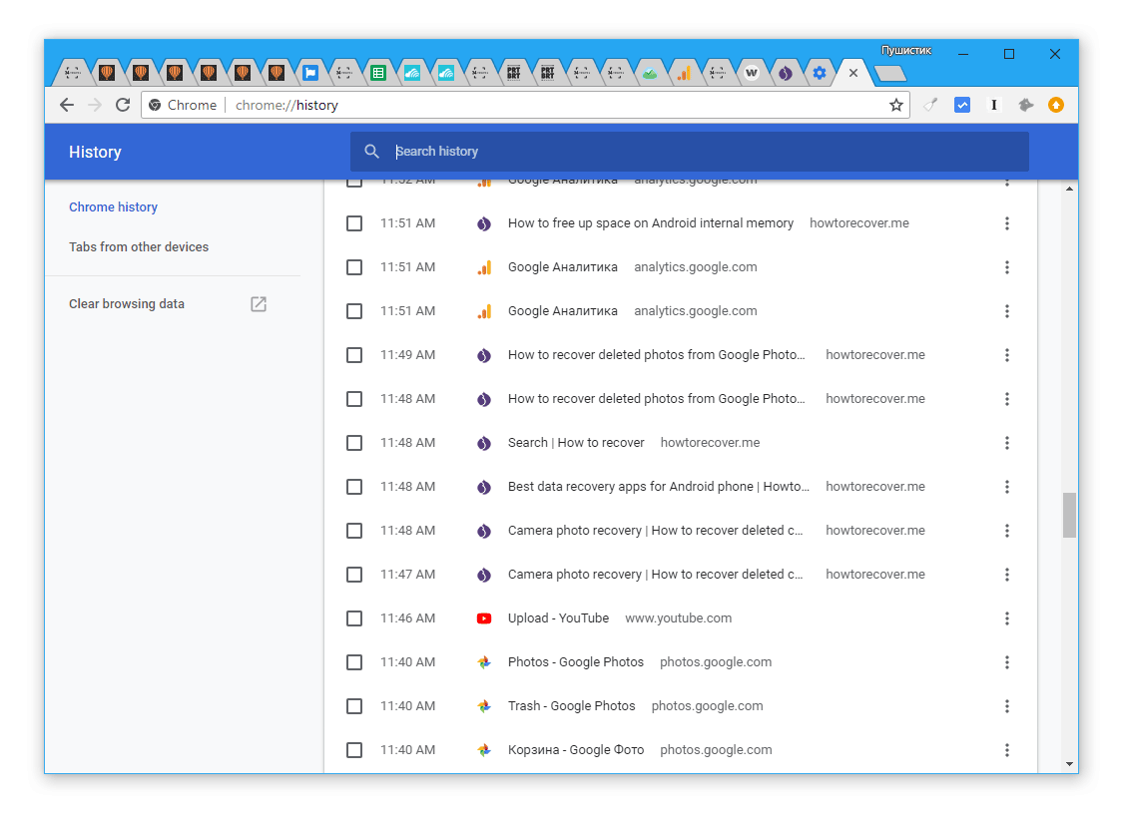This screenshot has height=815, width=1125.
Task: Open the blue checkmark extension in the toolbar
Action: 962,106
